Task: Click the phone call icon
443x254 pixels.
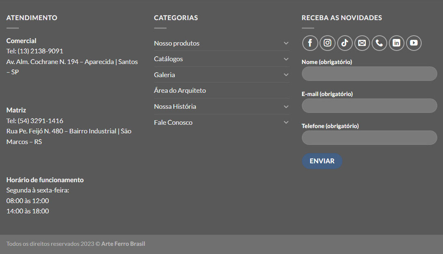Action: click(x=379, y=43)
